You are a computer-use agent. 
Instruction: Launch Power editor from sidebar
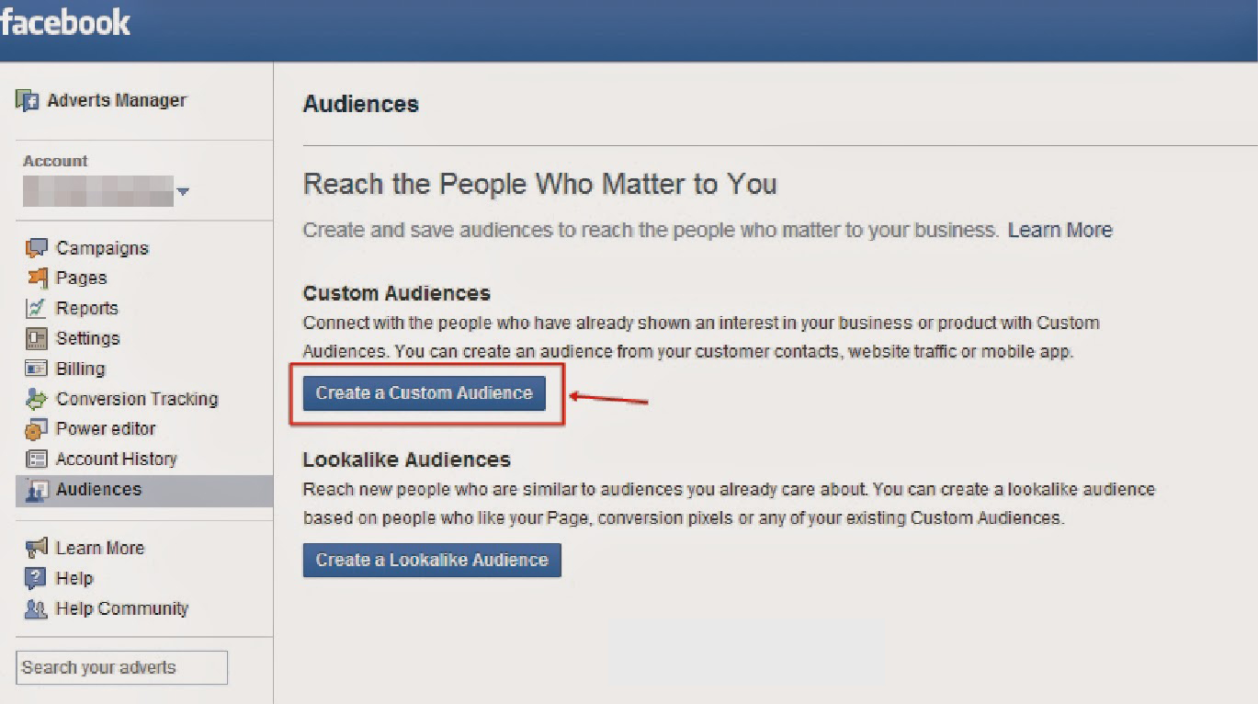[107, 428]
